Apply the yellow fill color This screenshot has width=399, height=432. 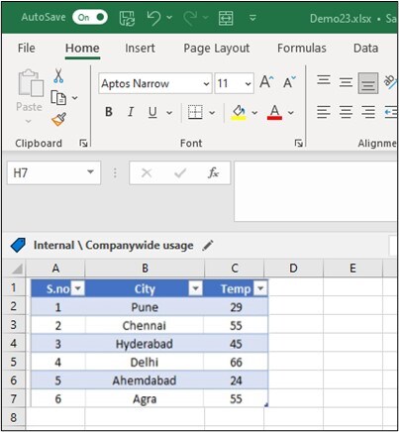[x=239, y=113]
